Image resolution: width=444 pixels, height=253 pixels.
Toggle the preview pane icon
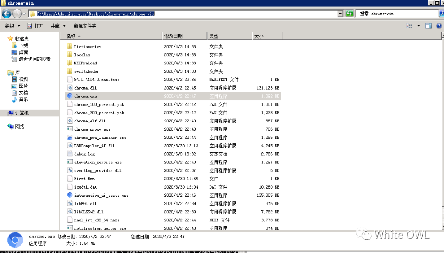coord(428,26)
